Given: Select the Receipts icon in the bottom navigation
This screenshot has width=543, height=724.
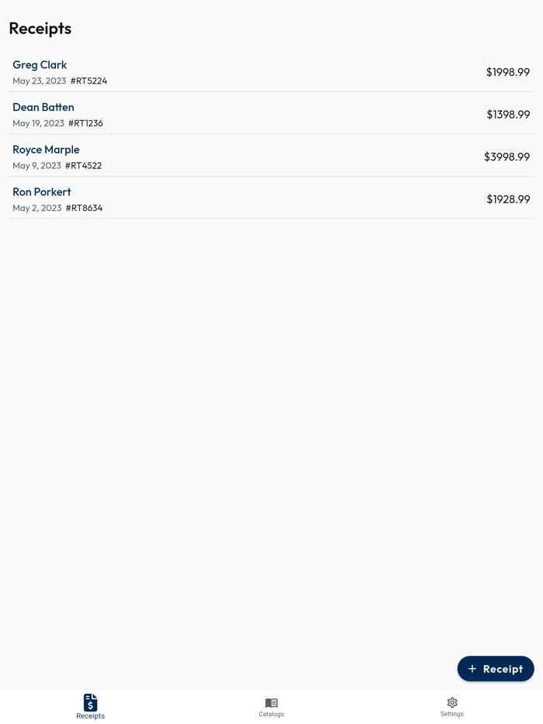Looking at the screenshot, I should click(x=91, y=702).
